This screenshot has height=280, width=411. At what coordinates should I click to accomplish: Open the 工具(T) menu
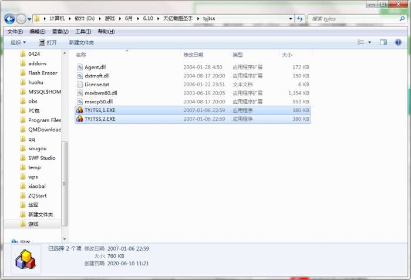[x=83, y=32]
